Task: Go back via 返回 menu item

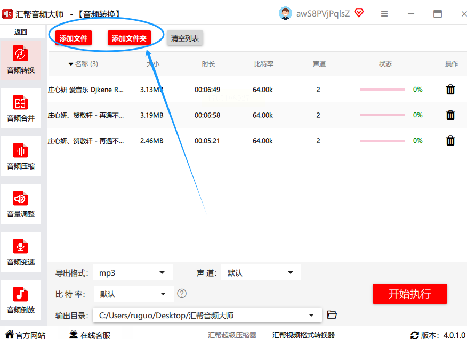Action: click(21, 32)
